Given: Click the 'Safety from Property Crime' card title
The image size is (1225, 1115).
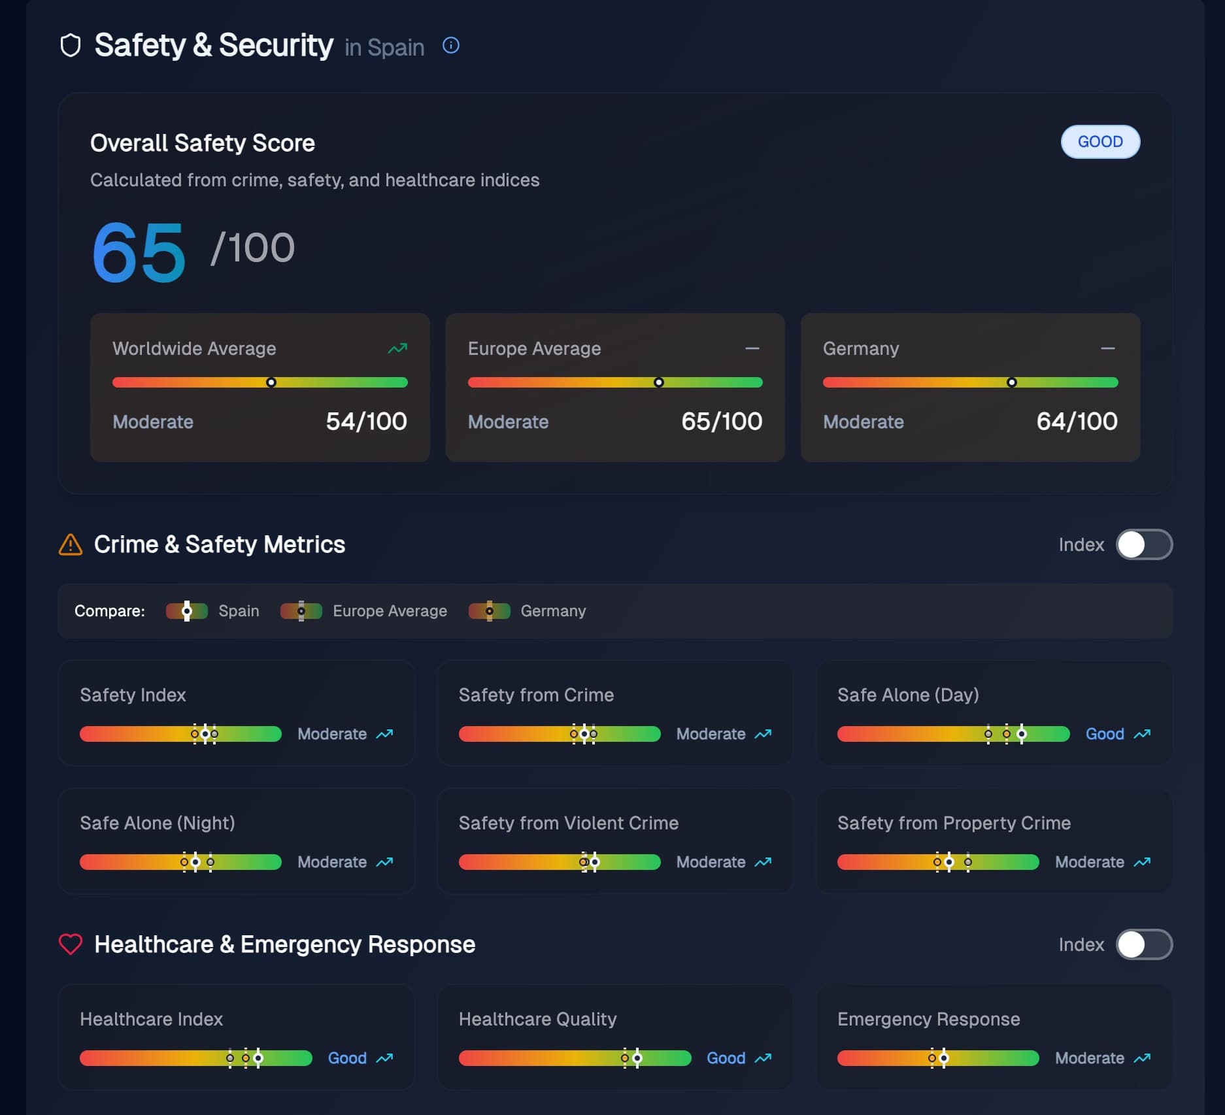Looking at the screenshot, I should pyautogui.click(x=954, y=823).
